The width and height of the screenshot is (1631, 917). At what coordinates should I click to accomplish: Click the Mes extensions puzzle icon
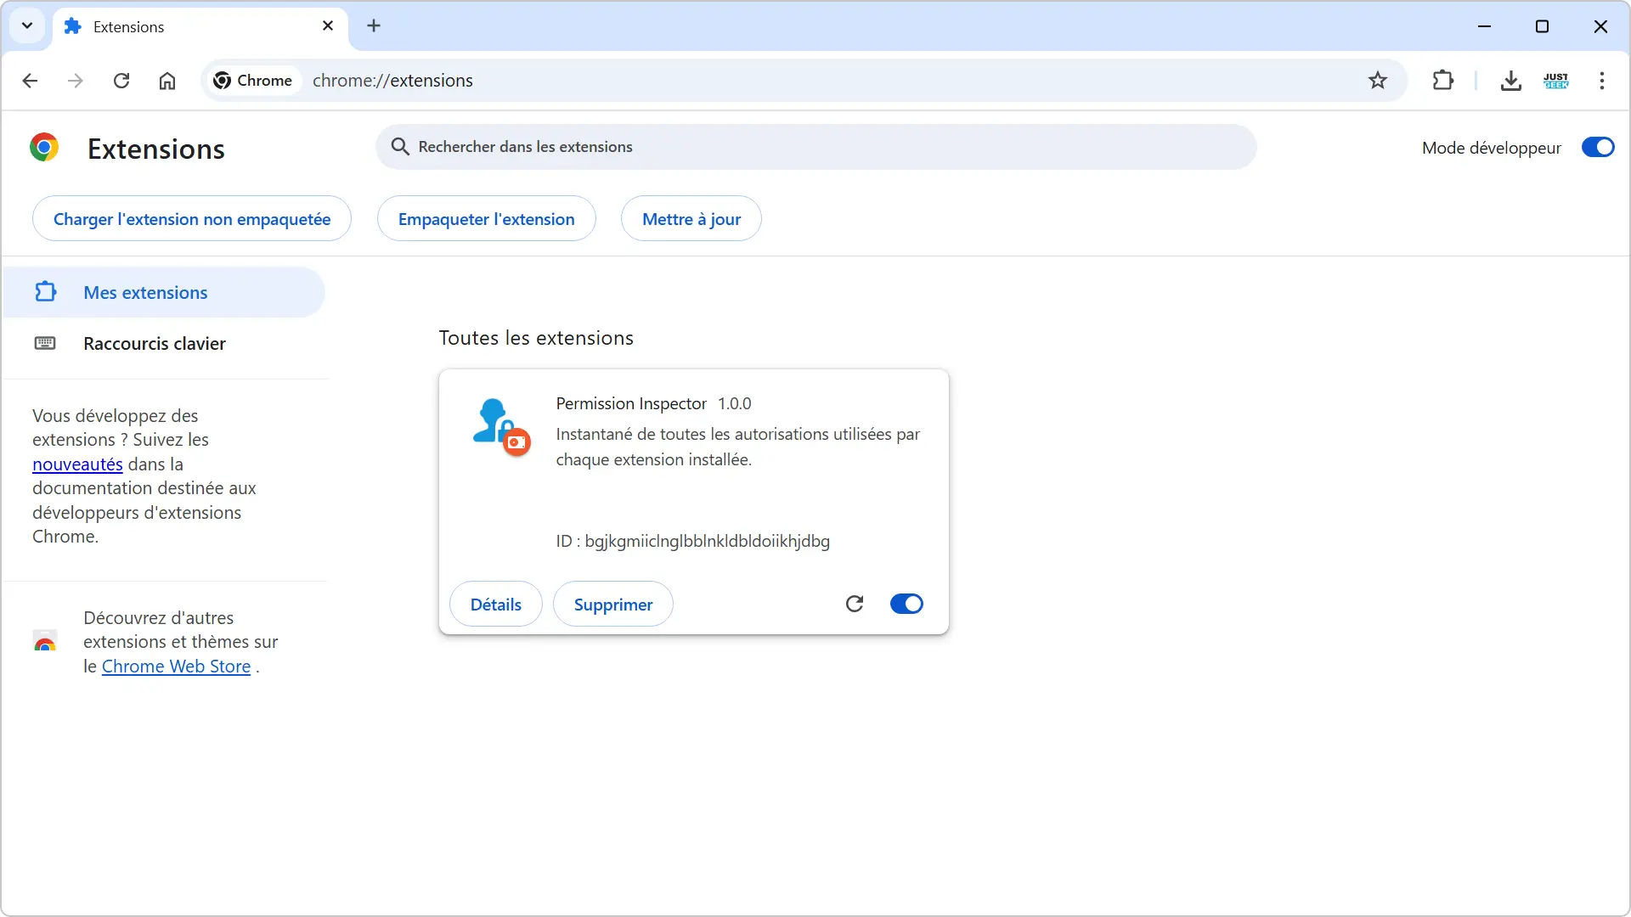[46, 292]
